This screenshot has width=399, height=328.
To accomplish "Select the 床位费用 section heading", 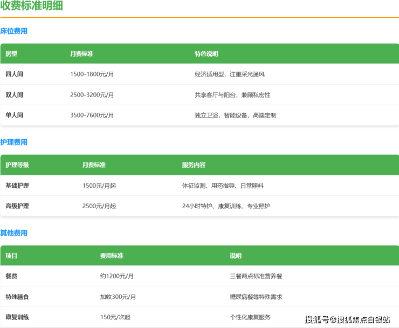I will click(14, 31).
